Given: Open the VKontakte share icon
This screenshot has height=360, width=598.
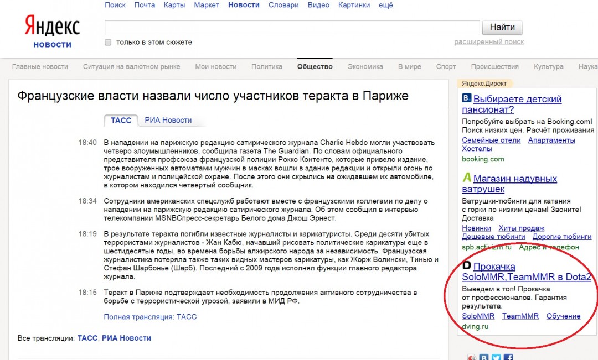Looking at the screenshot, I should point(483,357).
